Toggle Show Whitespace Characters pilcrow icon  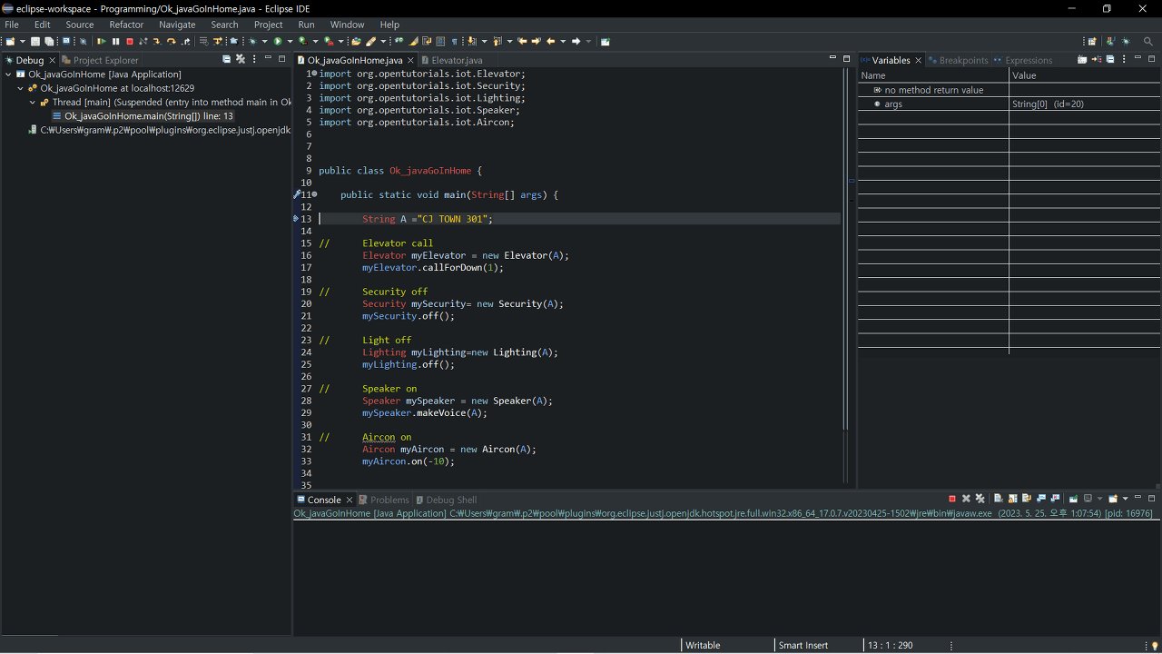coord(454,41)
